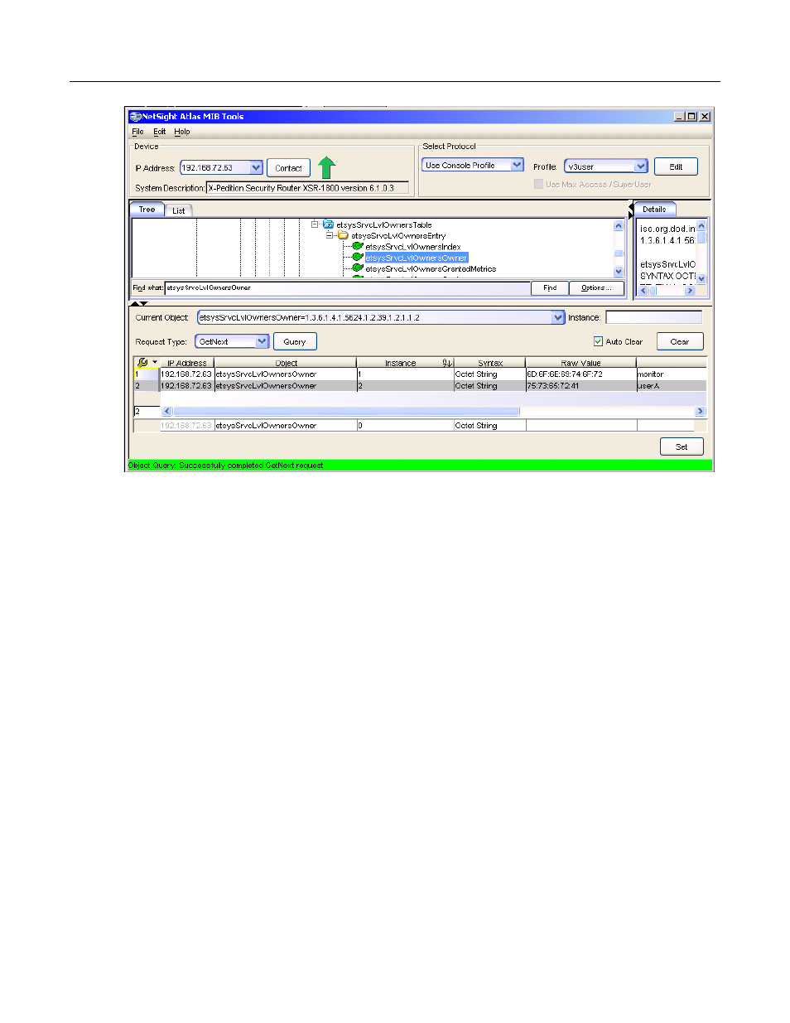
Task: Click the etsysSrvcLvlOwnersTable table icon
Action: coord(328,224)
